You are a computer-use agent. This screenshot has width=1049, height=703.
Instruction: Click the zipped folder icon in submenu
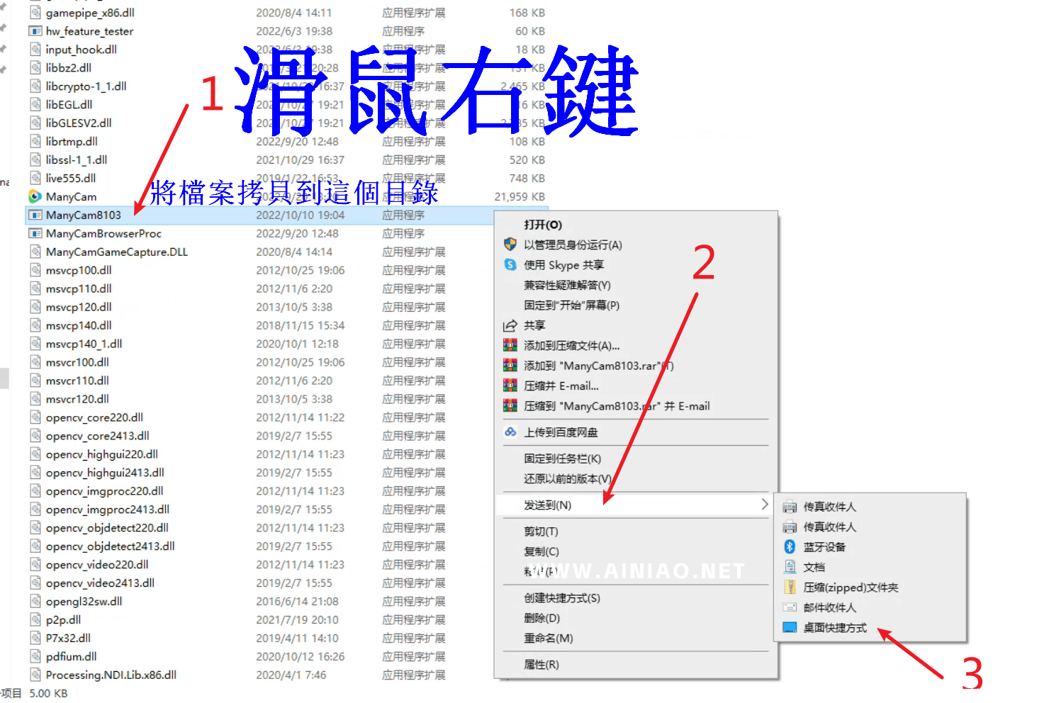click(x=790, y=587)
